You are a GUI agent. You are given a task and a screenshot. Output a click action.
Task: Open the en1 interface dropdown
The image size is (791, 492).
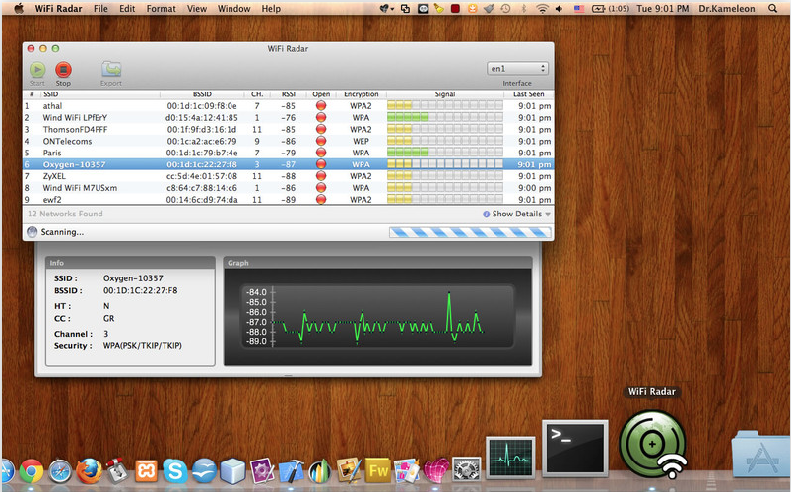click(517, 69)
